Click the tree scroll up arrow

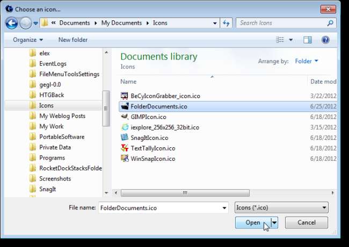[106, 53]
